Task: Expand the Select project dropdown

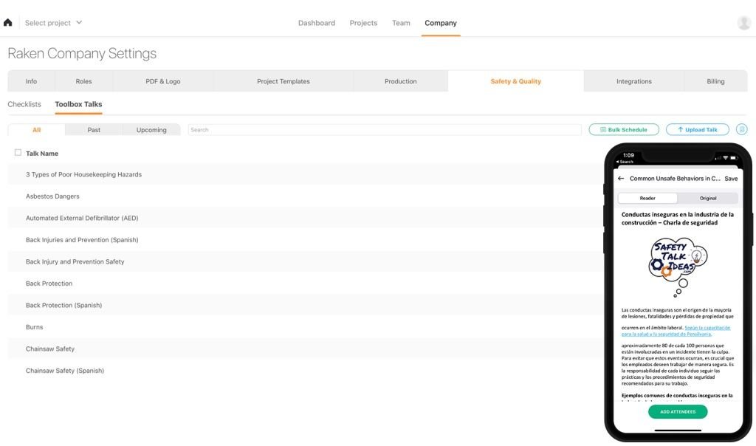Action: pyautogui.click(x=53, y=23)
